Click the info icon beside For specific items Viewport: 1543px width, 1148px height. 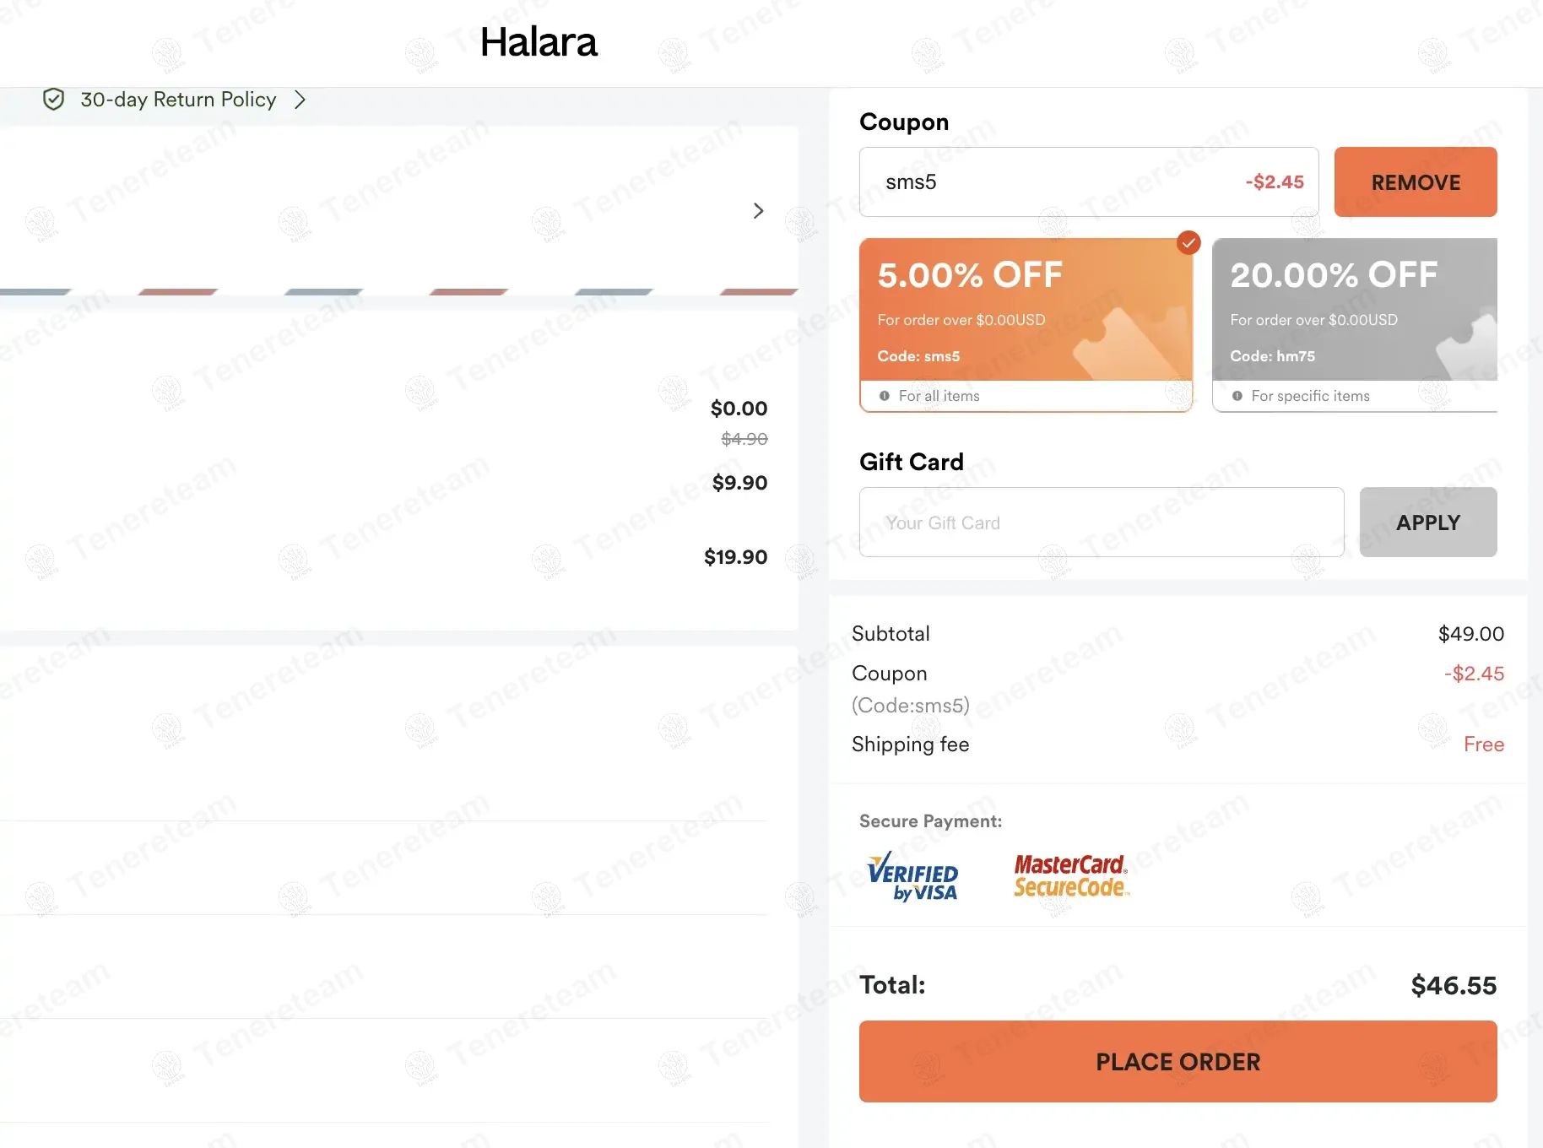pos(1237,396)
